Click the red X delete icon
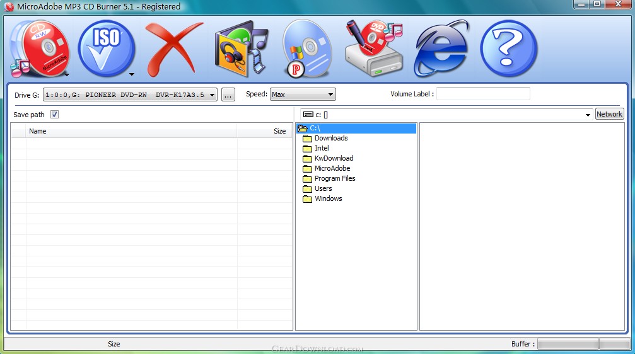The height and width of the screenshot is (354, 635). (x=173, y=49)
